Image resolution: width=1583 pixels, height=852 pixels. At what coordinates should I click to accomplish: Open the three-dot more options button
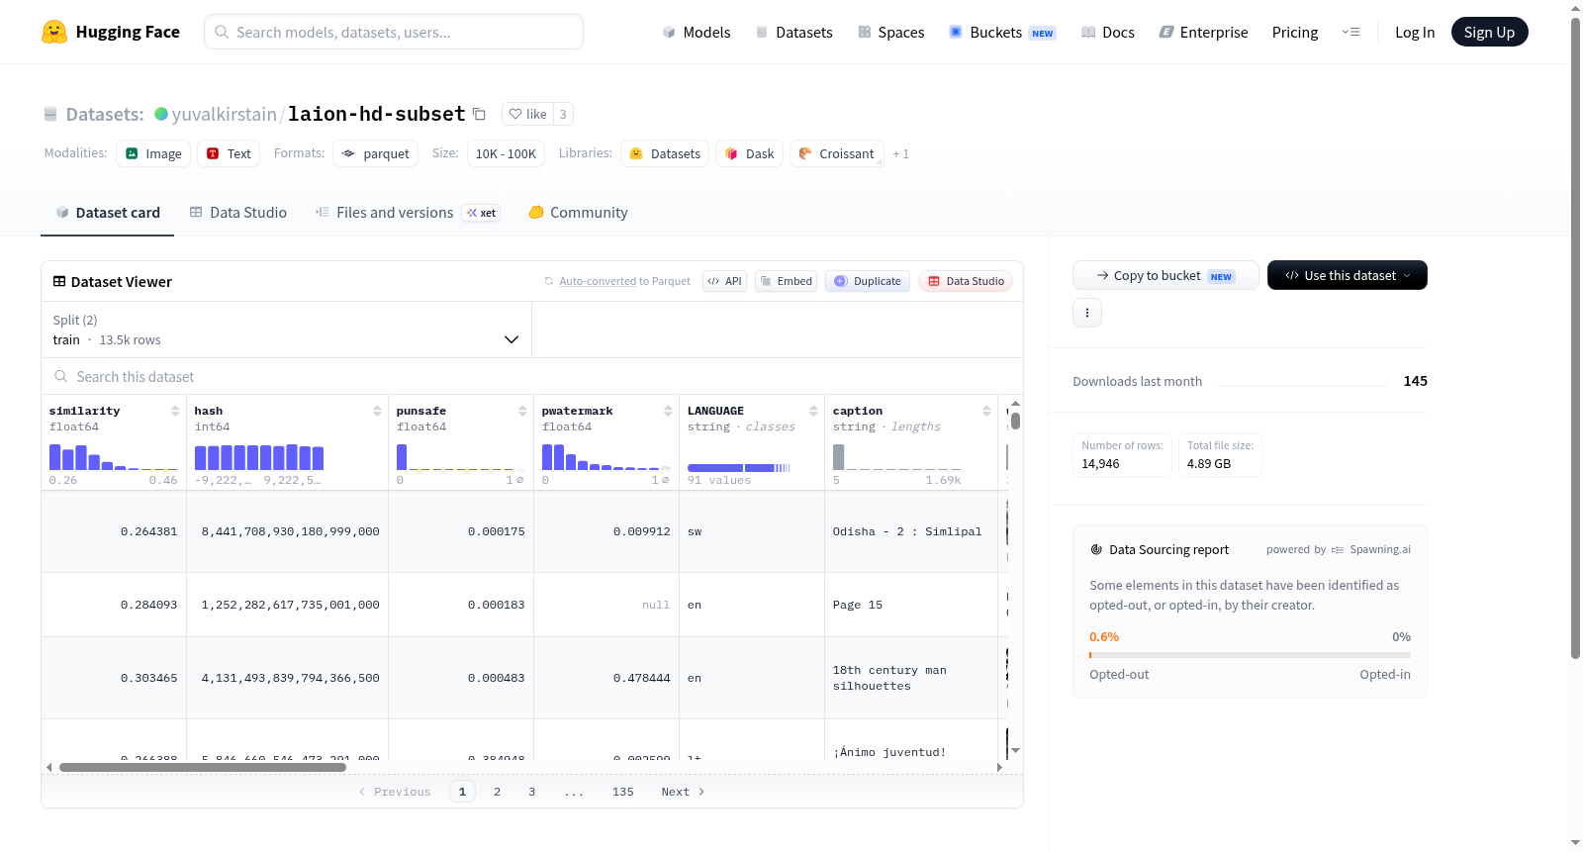click(x=1087, y=313)
